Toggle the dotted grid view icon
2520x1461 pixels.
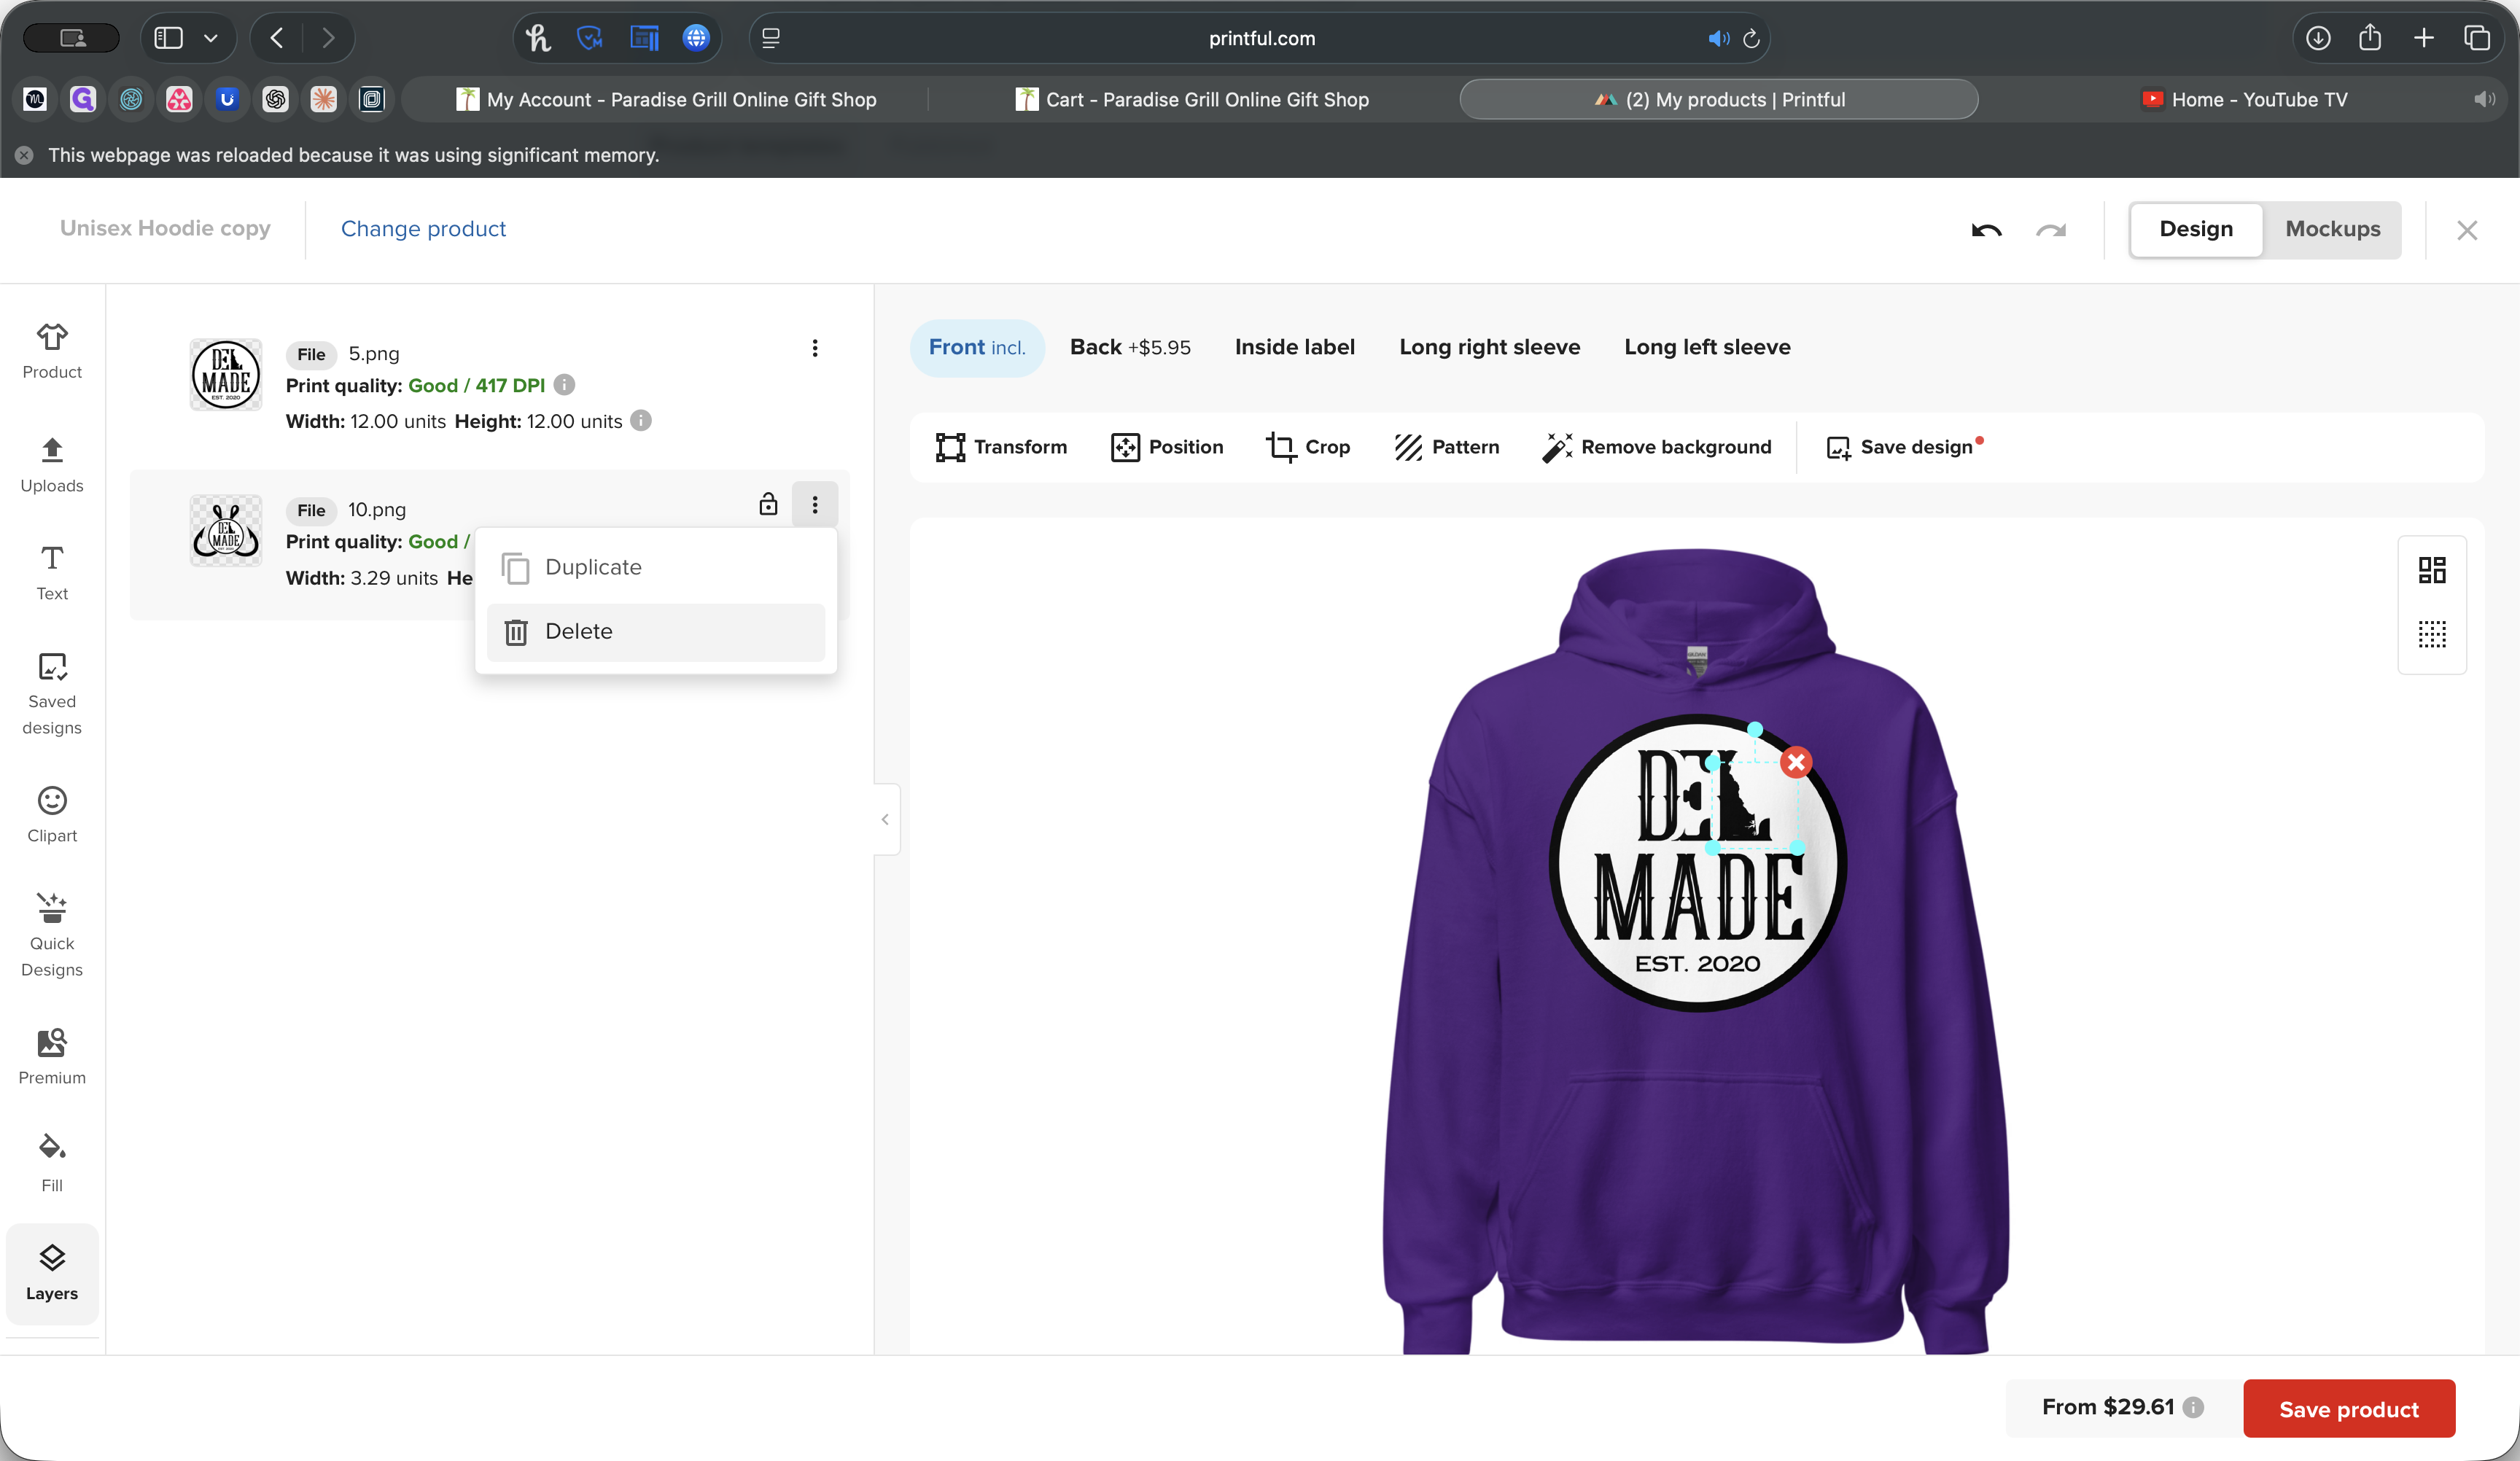(2432, 634)
